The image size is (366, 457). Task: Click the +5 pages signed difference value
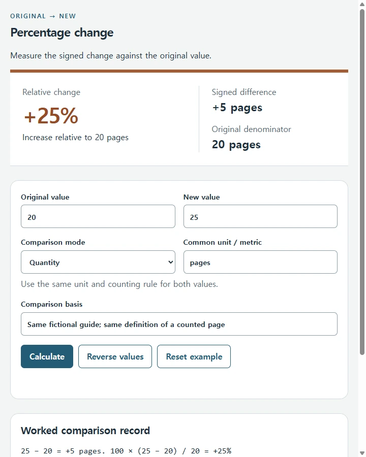point(237,108)
